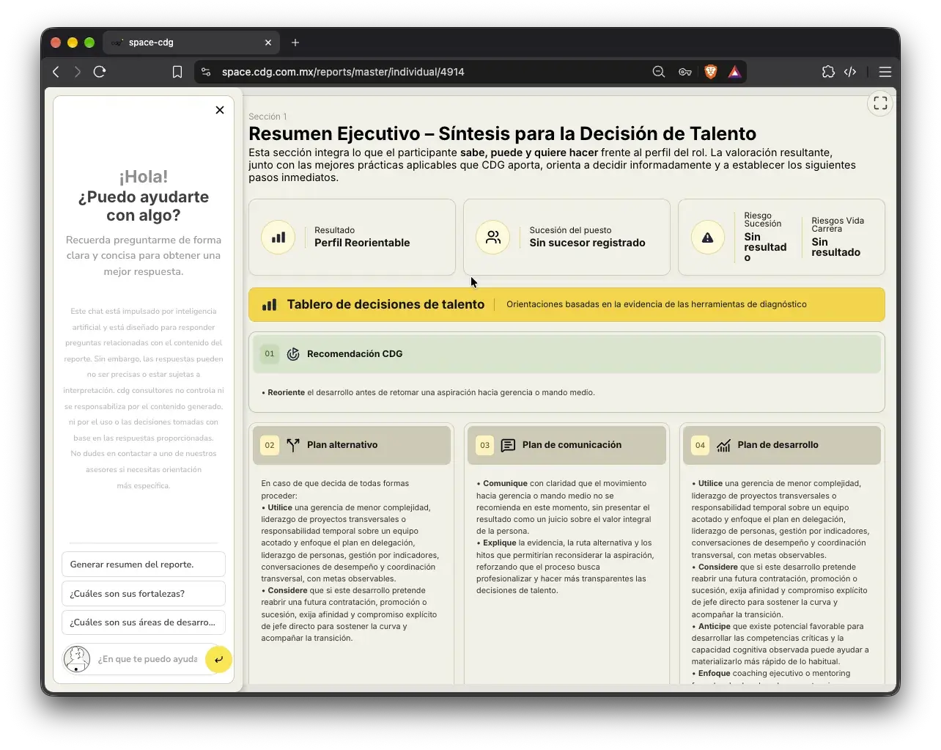941x750 pixels.
Task: Open the zoom magnifier in address bar
Action: click(x=659, y=72)
